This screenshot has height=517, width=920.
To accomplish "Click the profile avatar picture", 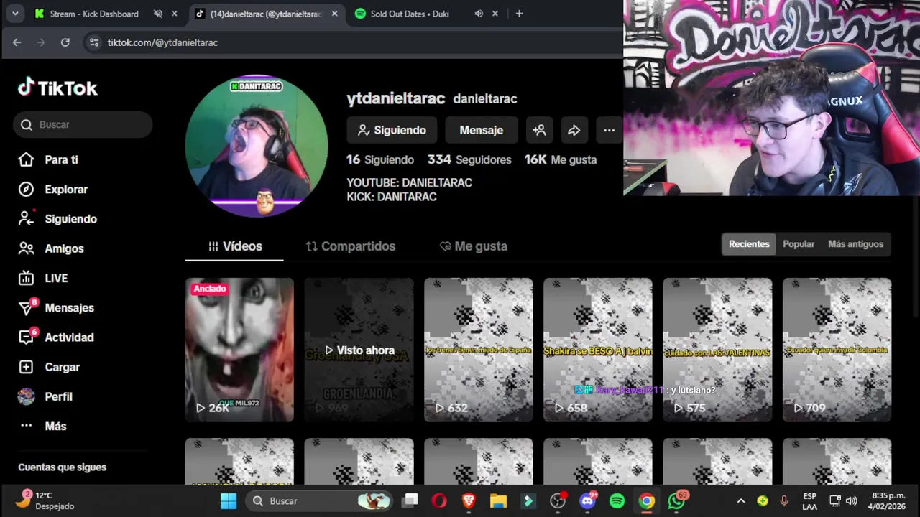I will [257, 146].
